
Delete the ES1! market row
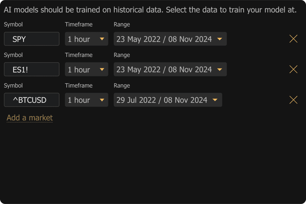pos(294,69)
